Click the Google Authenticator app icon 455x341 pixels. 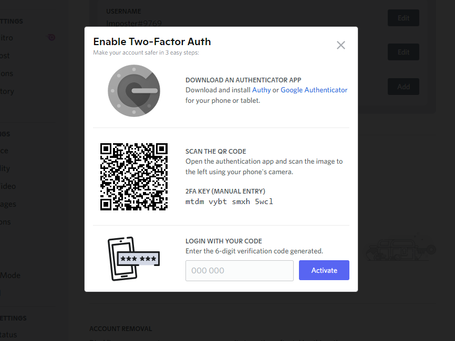point(134,91)
